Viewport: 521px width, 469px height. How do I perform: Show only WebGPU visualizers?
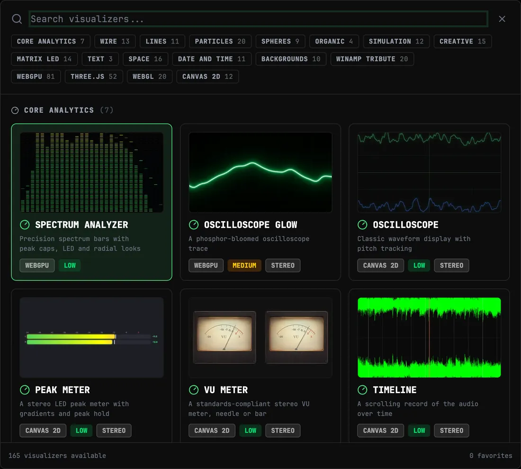pyautogui.click(x=36, y=76)
